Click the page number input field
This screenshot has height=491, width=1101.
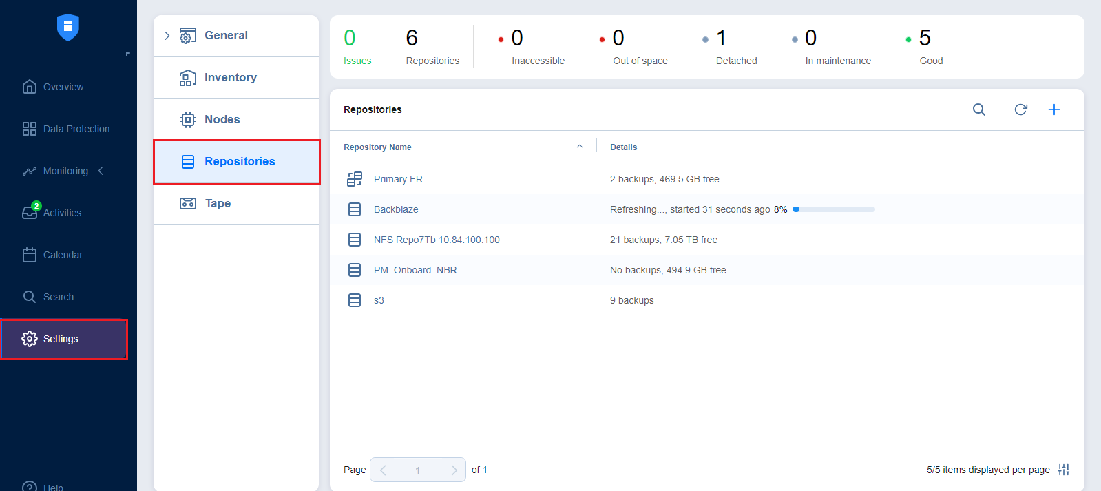coord(417,470)
